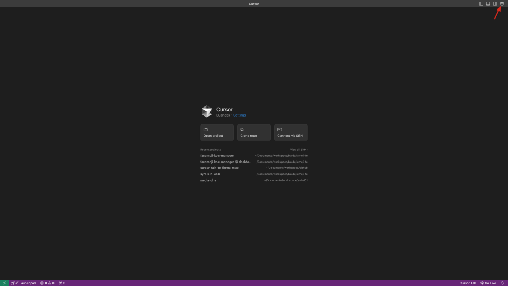Click the Cursor Tab status item

coord(467,283)
